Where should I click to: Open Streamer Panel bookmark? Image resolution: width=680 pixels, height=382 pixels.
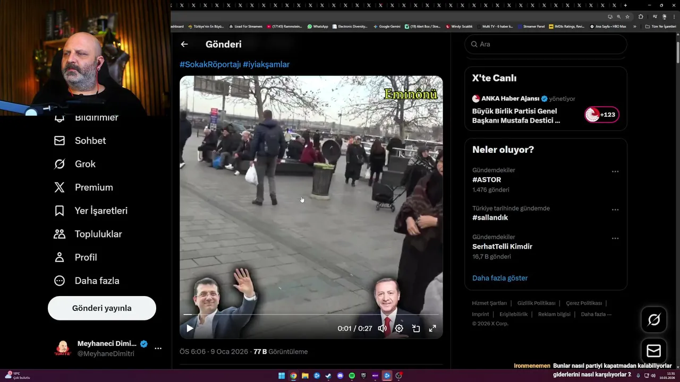(531, 27)
